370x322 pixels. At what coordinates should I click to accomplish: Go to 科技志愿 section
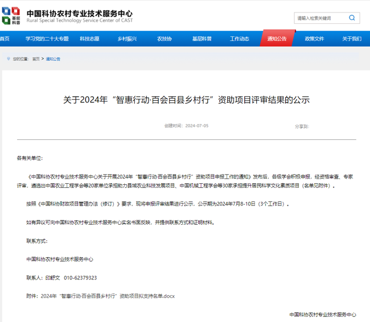tap(89, 39)
